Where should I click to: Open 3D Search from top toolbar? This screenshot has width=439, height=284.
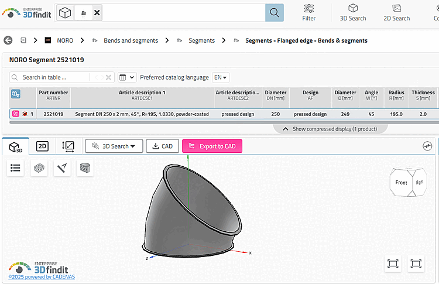tap(353, 13)
